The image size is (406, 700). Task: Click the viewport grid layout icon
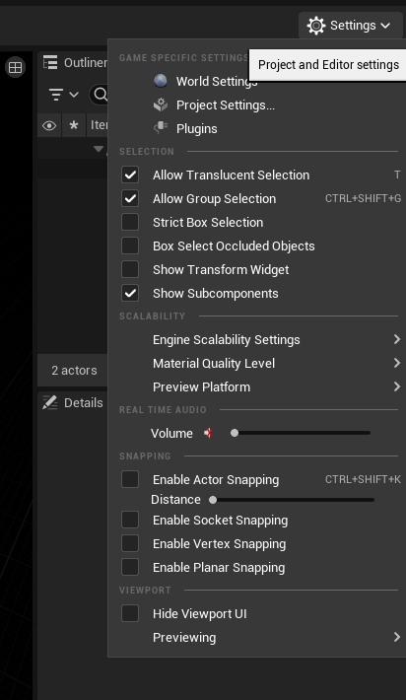point(15,67)
